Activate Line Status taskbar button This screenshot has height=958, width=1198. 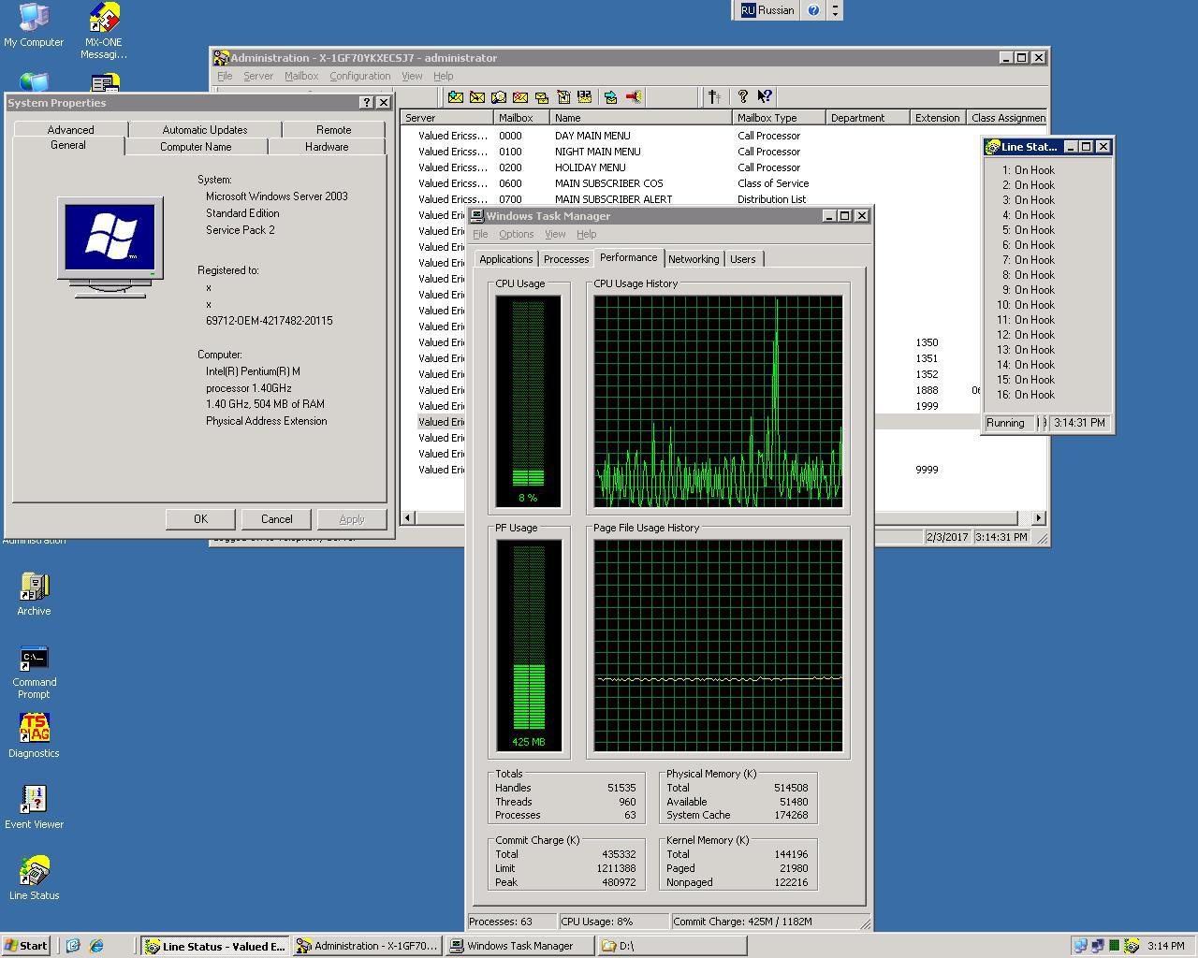tap(215, 946)
